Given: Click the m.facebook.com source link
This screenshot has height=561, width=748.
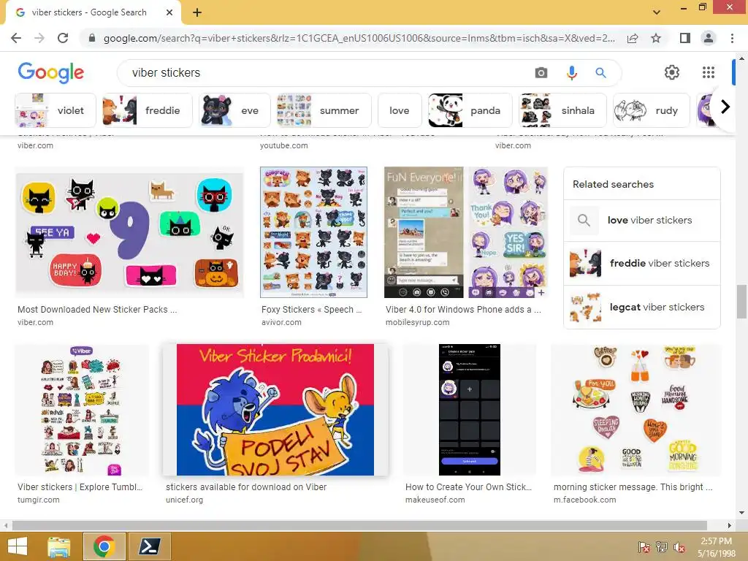Looking at the screenshot, I should 585,500.
